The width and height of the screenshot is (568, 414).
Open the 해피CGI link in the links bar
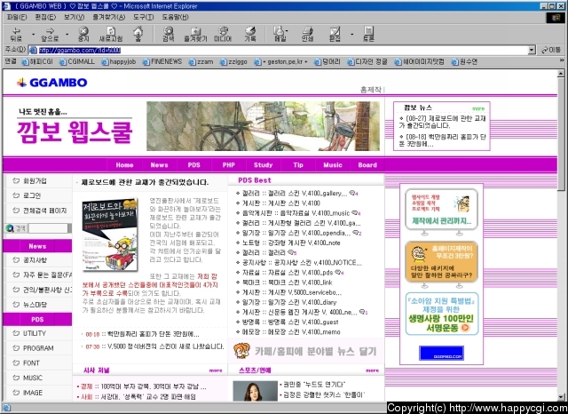tap(37, 62)
